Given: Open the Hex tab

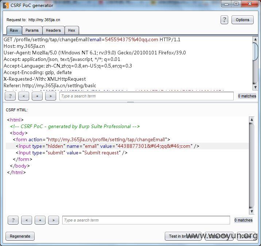Looking at the screenshot, I should [x=71, y=30].
